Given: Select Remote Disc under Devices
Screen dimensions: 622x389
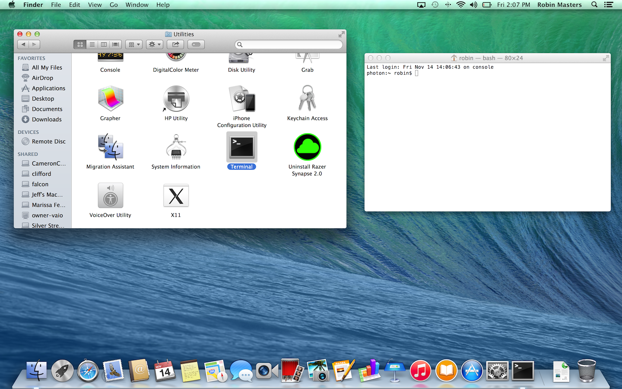Looking at the screenshot, I should point(43,141).
